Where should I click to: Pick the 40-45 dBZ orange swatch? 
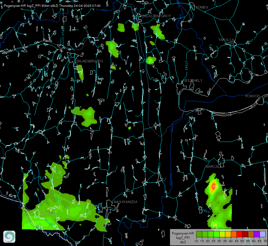click(x=234, y=234)
